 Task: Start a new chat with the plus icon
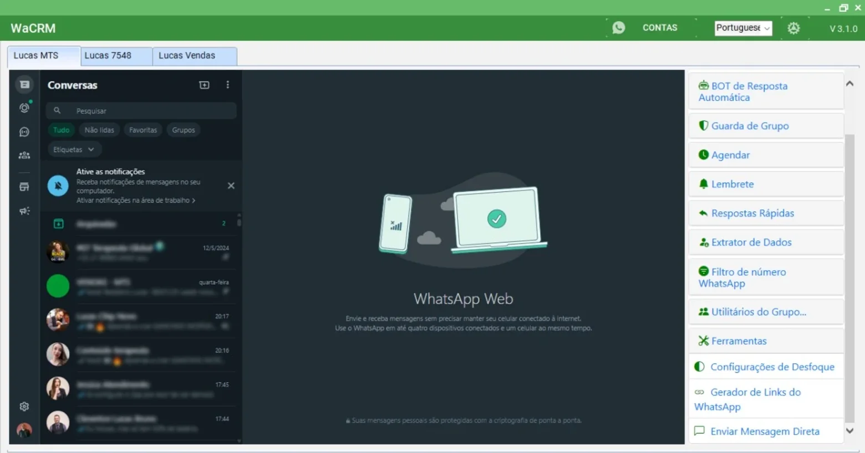(205, 85)
